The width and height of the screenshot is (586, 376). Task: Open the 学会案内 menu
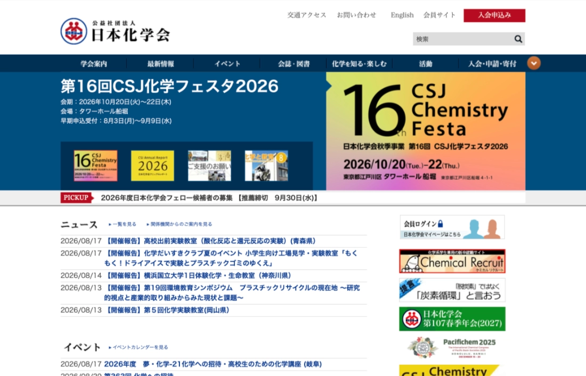tap(93, 64)
